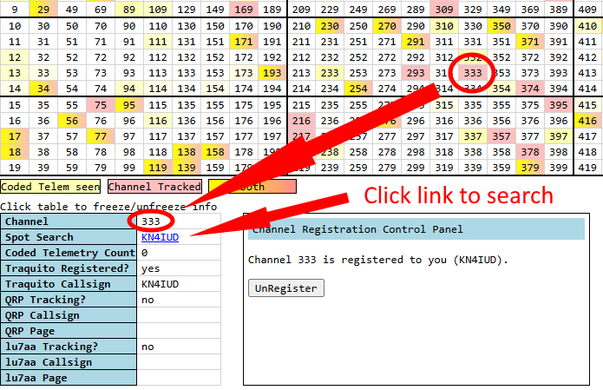Select channel 216 pink cell
Image resolution: width=603 pixels, height=390 pixels.
click(x=301, y=120)
